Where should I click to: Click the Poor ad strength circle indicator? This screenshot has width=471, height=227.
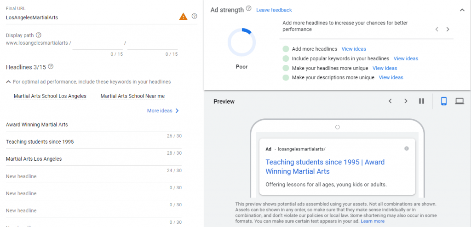(242, 42)
